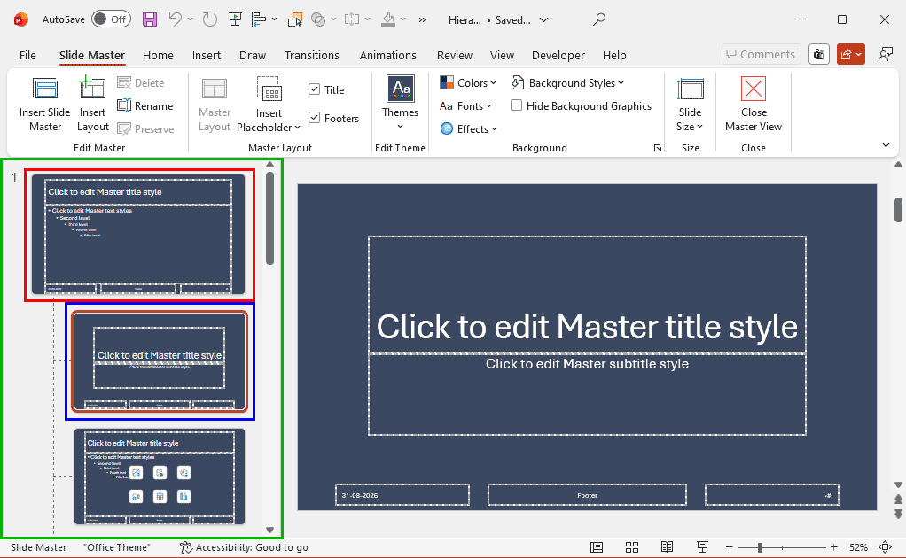Select the slide master thumbnail

tap(138, 235)
